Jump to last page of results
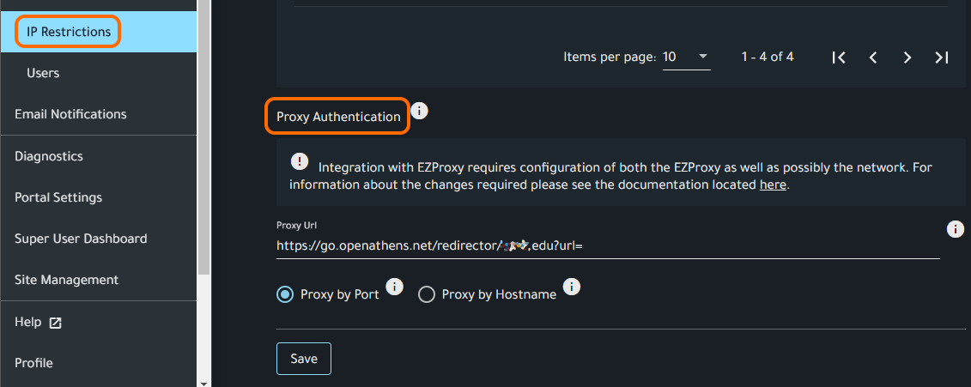The image size is (971, 387). (942, 57)
